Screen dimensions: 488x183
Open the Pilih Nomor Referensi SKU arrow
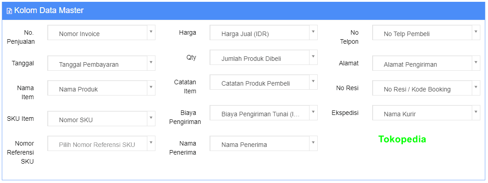(151, 142)
